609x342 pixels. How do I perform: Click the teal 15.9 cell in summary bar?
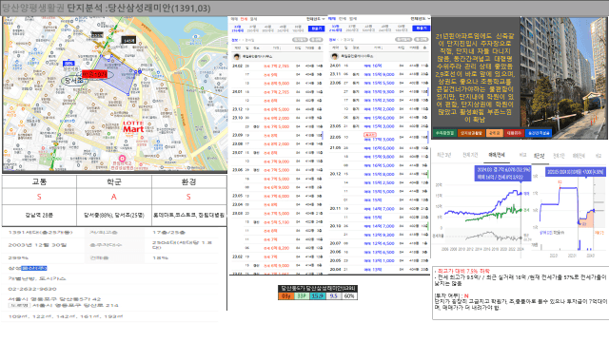pyautogui.click(x=317, y=295)
